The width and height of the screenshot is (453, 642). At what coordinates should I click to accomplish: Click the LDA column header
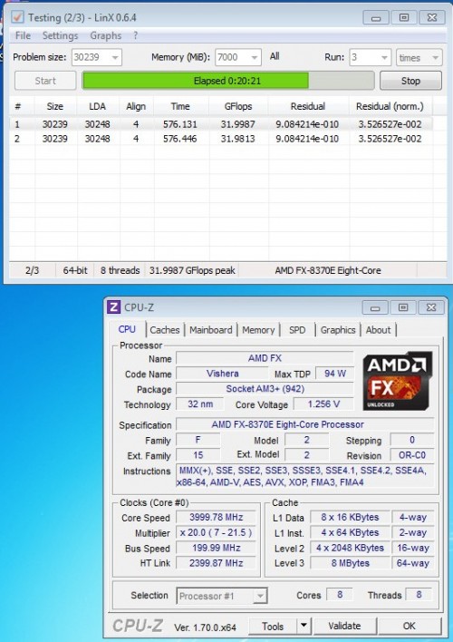[97, 106]
